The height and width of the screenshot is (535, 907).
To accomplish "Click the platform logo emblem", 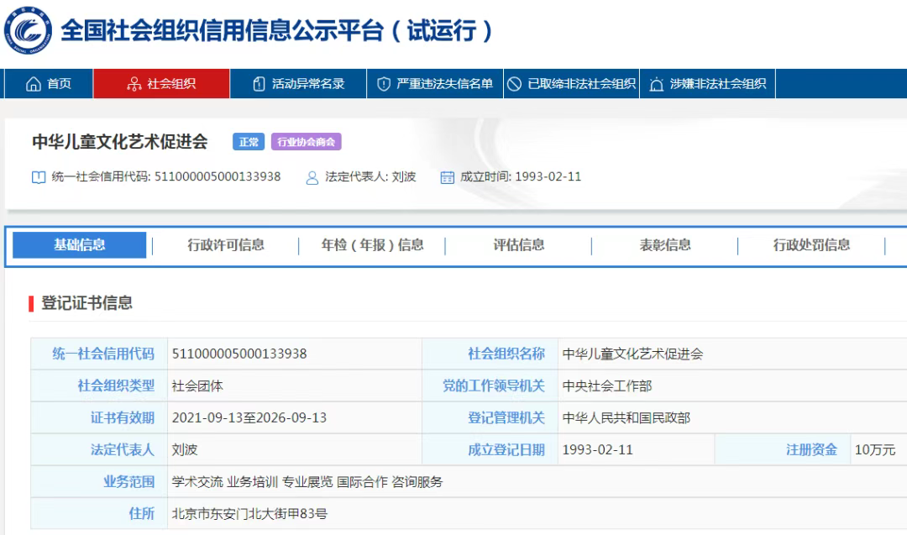I will click(29, 29).
